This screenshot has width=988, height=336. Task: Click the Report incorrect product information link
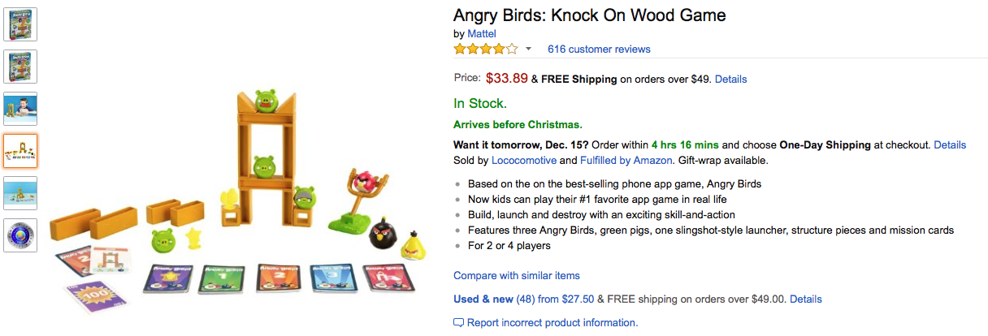point(552,323)
